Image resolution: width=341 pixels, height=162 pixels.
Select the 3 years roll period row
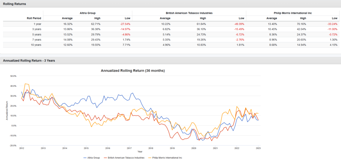tap(36, 29)
